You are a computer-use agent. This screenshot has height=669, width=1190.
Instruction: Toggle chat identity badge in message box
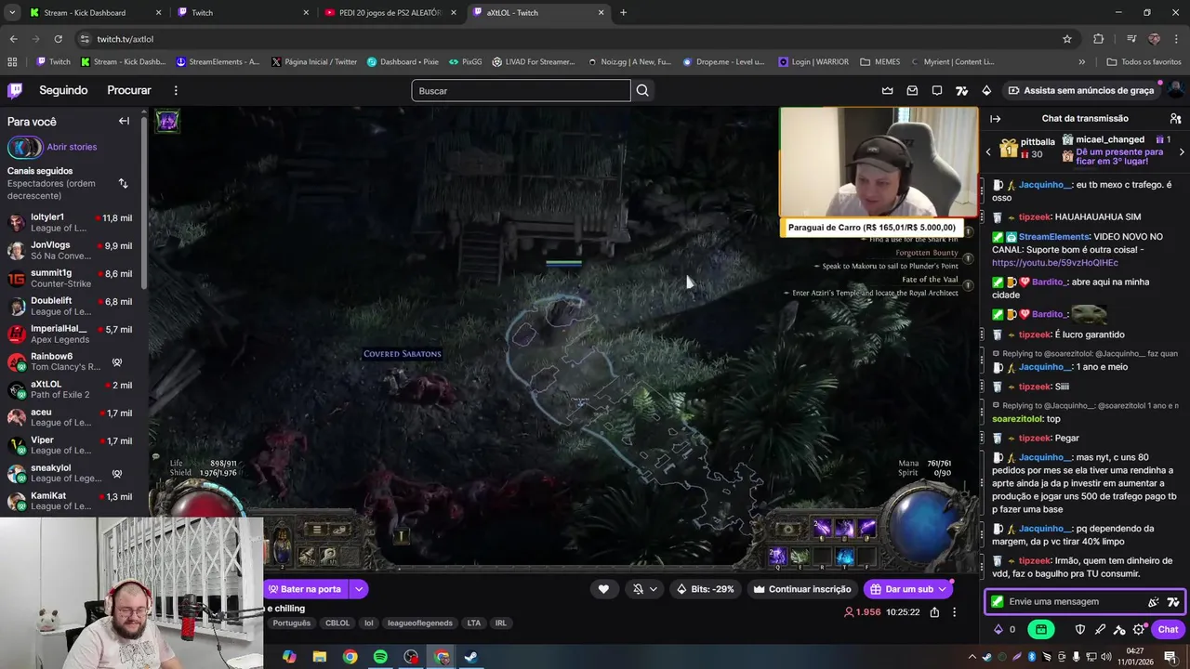(998, 602)
